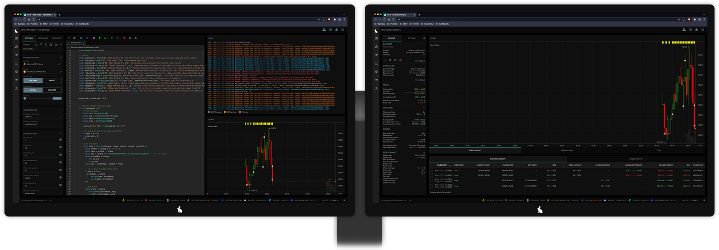Click the cloud download icon in the editor toolbar
The width and height of the screenshot is (719, 250).
click(135, 38)
